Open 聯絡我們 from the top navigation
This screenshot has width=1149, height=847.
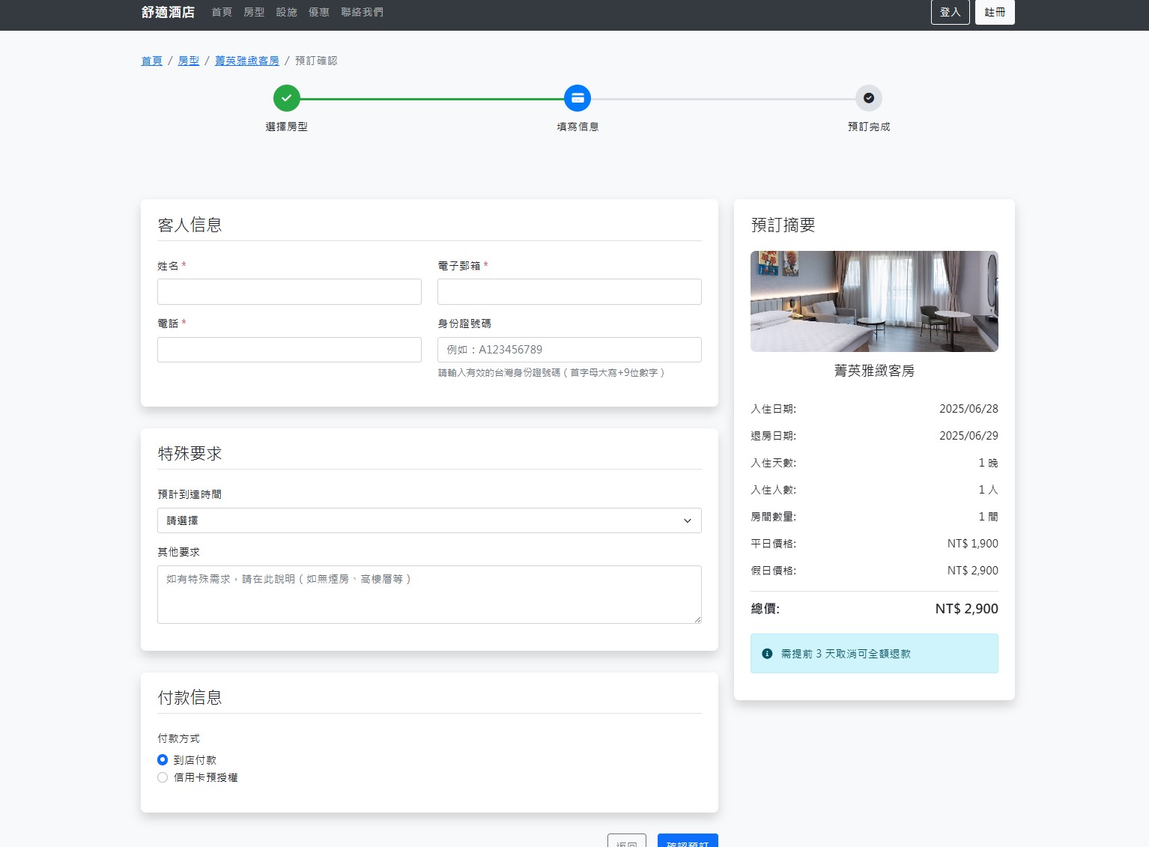click(x=362, y=12)
